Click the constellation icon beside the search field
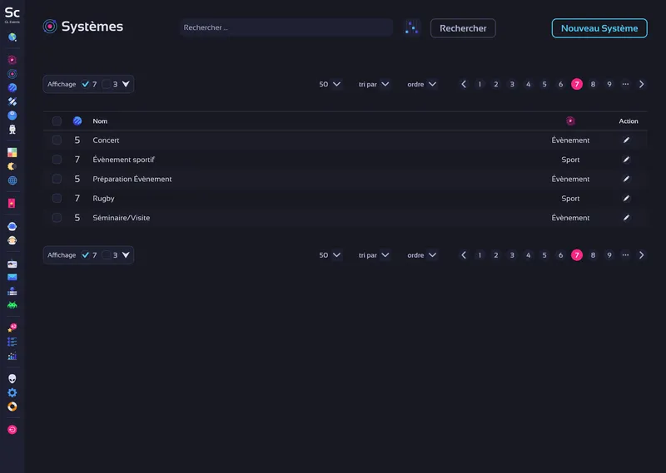The width and height of the screenshot is (666, 473). 411,28
